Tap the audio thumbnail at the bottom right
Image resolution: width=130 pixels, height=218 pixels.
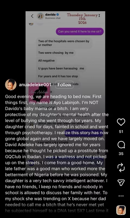[121, 210]
